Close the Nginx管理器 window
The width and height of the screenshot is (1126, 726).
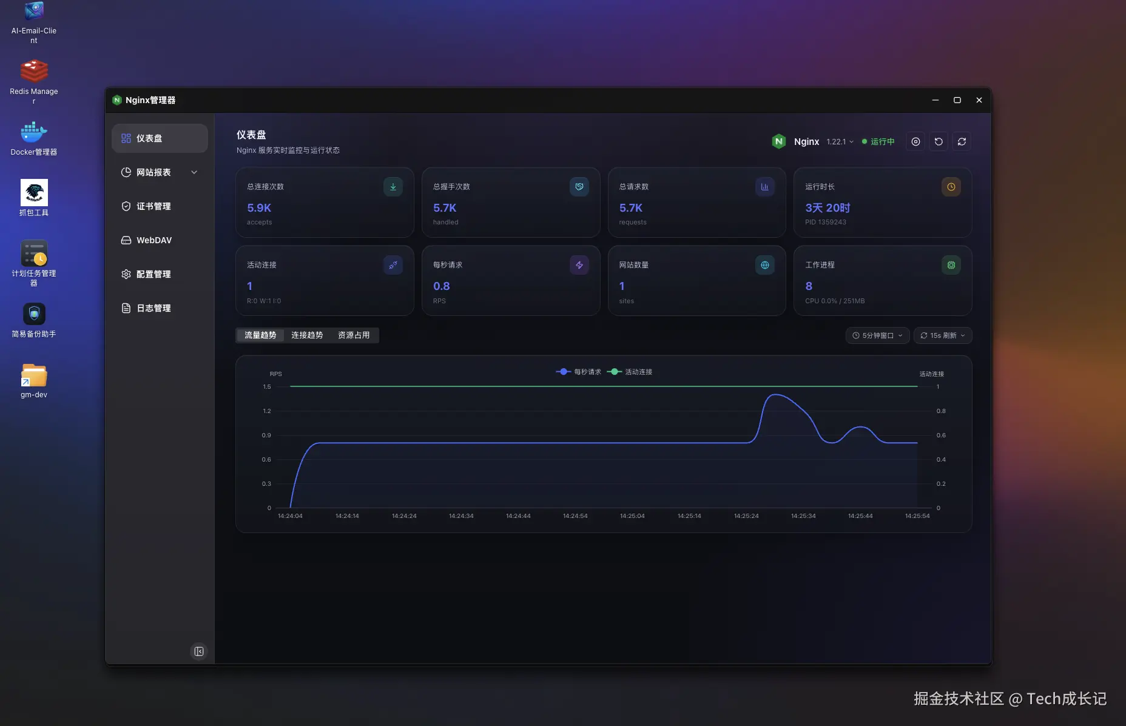tap(979, 100)
